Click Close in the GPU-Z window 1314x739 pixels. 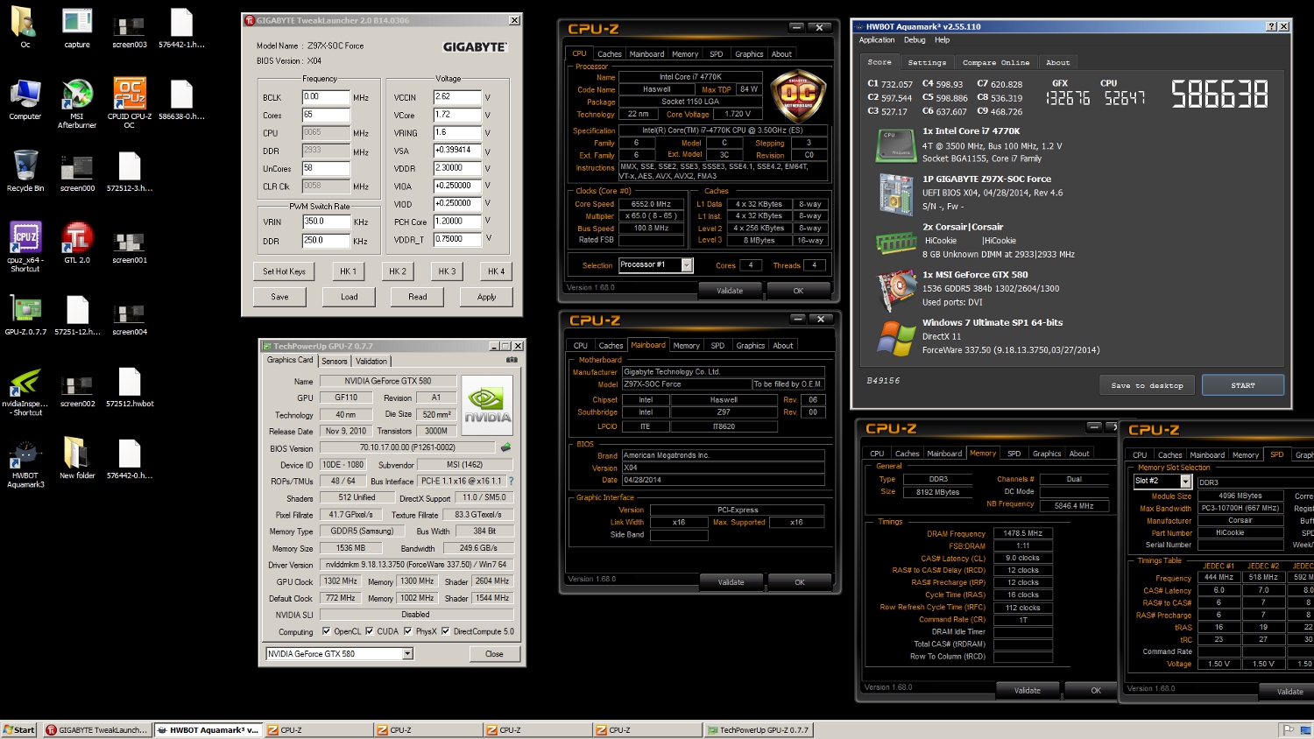click(494, 654)
